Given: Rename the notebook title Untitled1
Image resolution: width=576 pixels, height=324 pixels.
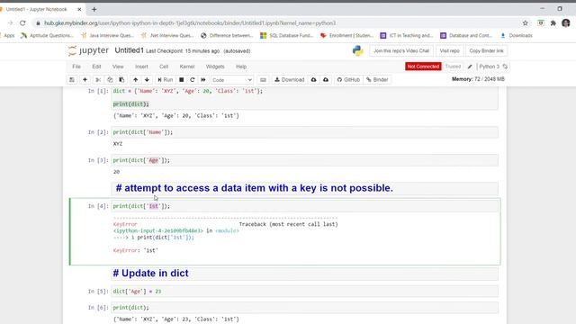Looking at the screenshot, I should [x=129, y=50].
